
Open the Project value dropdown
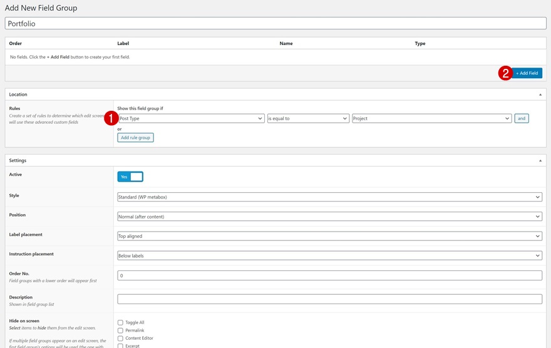(x=431, y=118)
